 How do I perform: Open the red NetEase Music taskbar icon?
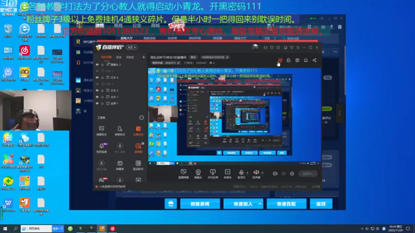point(113,228)
